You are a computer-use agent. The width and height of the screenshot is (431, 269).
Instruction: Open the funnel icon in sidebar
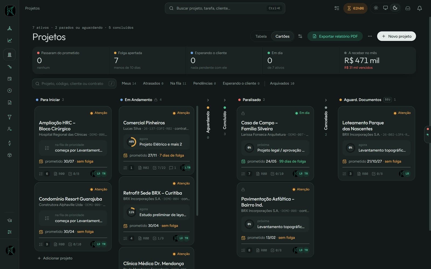9,117
